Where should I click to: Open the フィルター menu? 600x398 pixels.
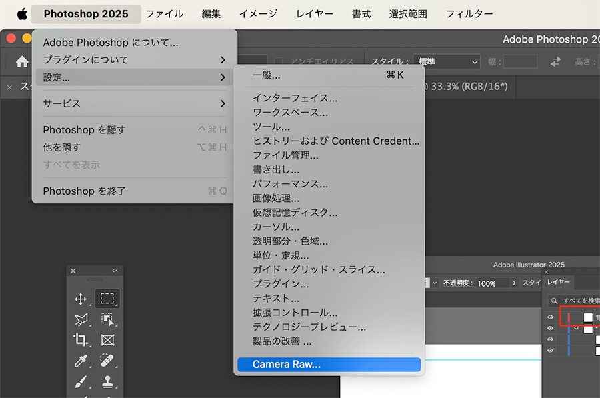coord(469,14)
